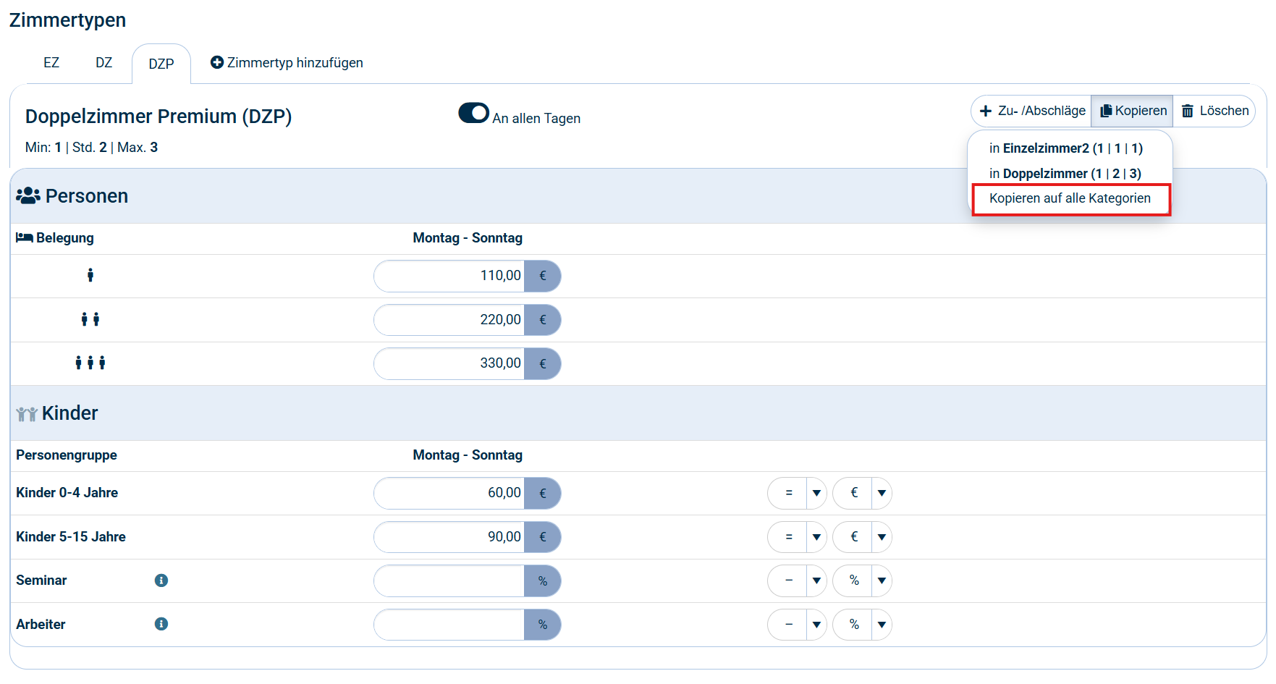The width and height of the screenshot is (1276, 684).
Task: Toggle the An allen Tagen switch
Action: click(x=474, y=114)
